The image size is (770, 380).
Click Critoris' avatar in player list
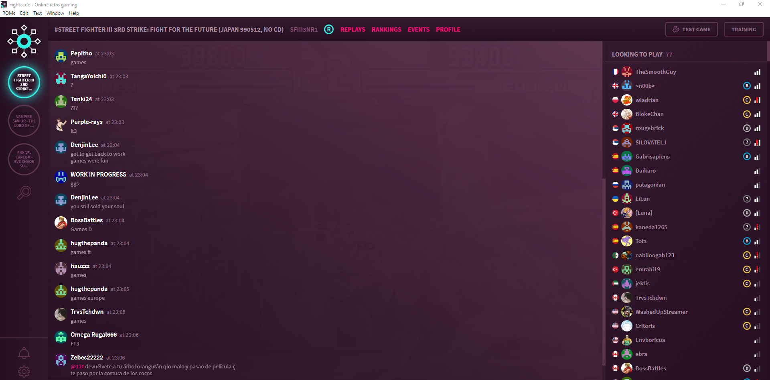coord(627,326)
